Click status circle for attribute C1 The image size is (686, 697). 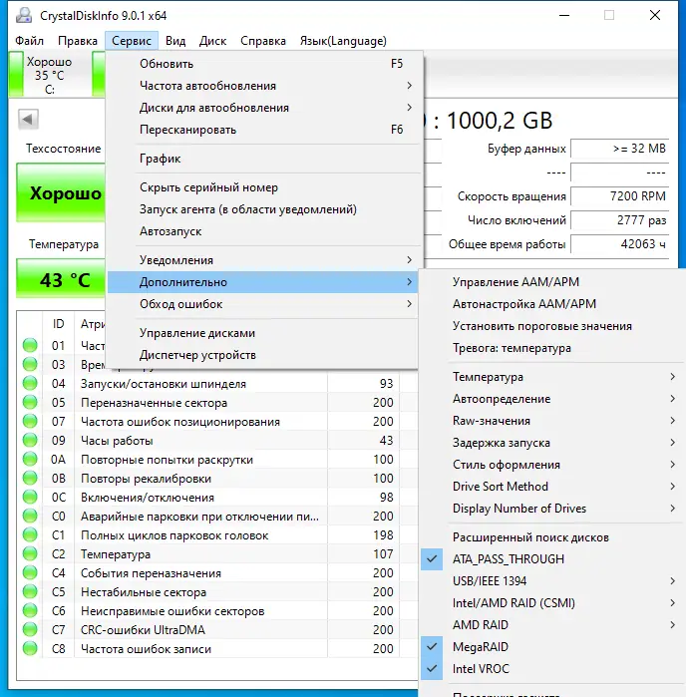pyautogui.click(x=30, y=535)
